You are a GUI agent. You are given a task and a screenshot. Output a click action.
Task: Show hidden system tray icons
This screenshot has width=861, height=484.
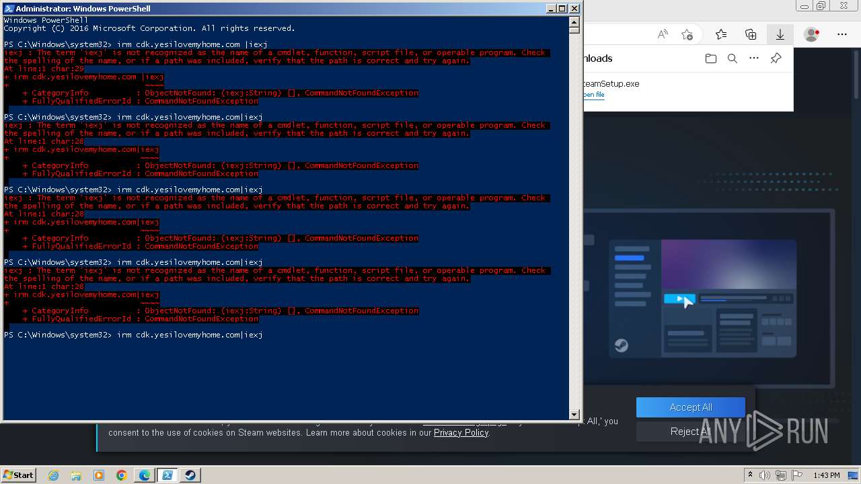click(750, 475)
